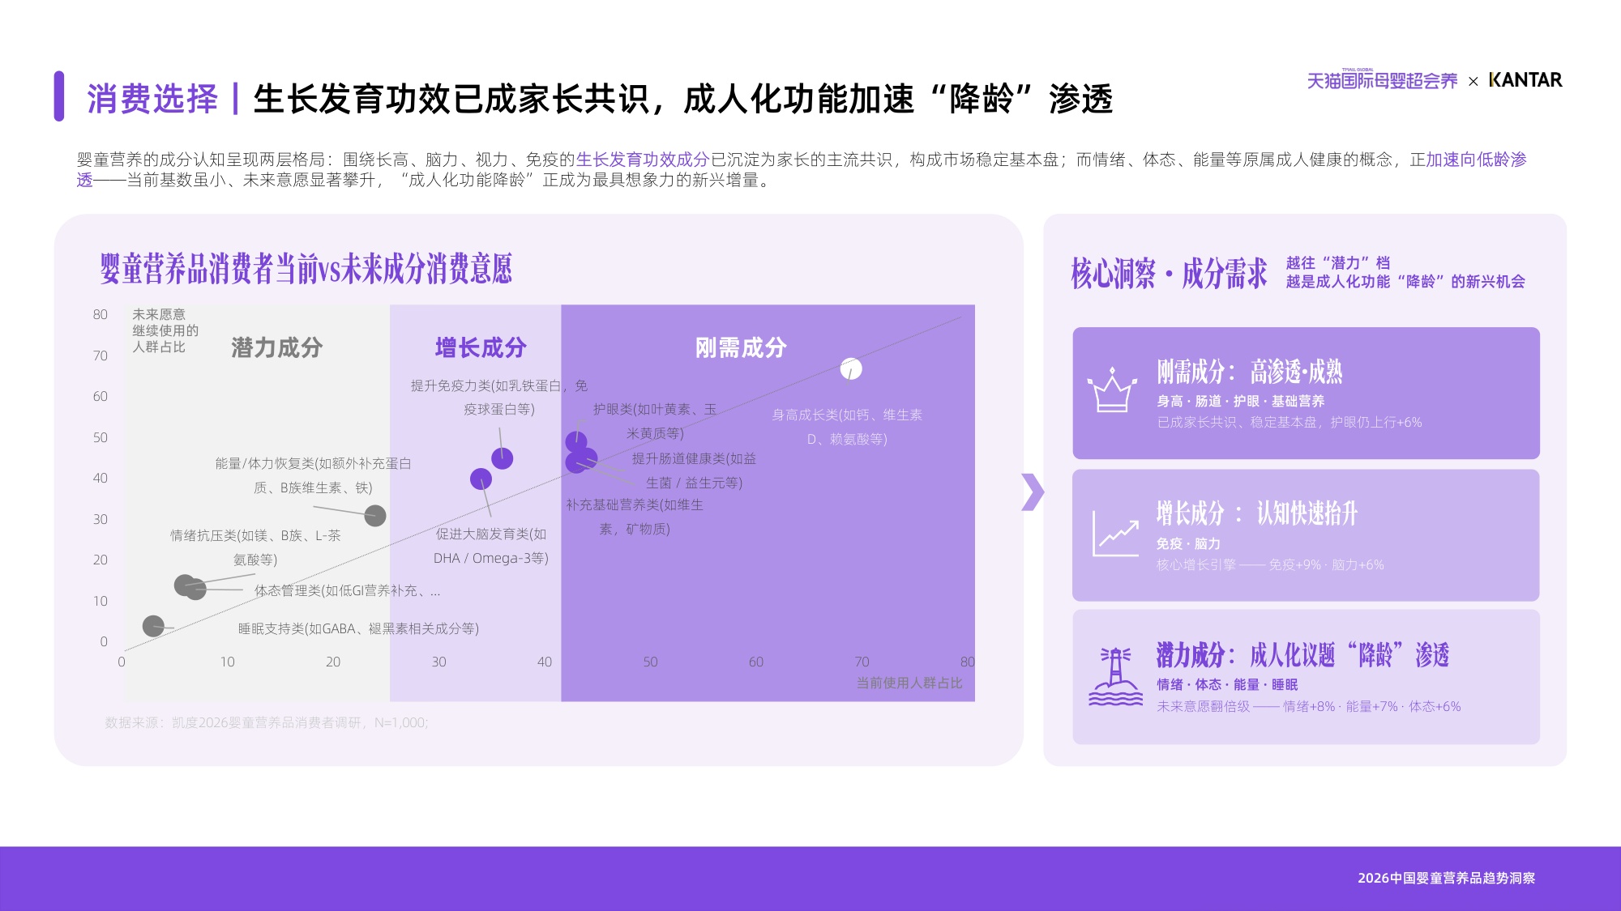Click the KANTAR logo

[x=1525, y=80]
